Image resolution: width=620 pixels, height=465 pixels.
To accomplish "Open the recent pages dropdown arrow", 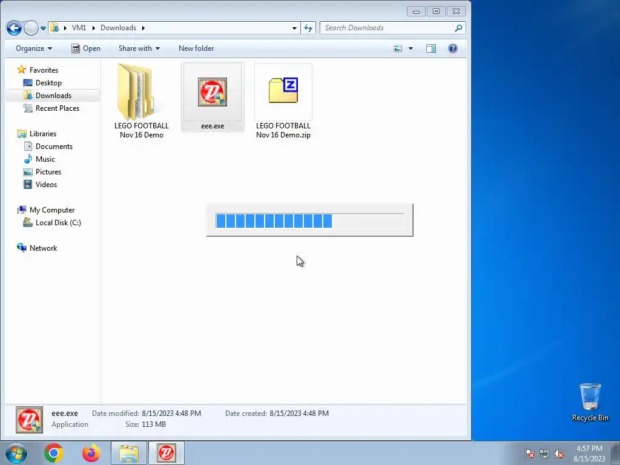I will coord(43,28).
